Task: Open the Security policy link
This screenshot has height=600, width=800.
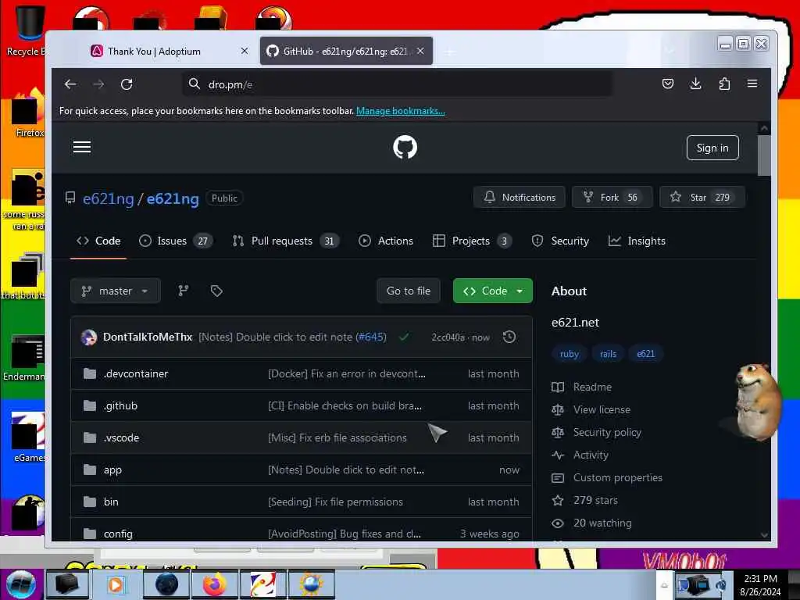Action: pyautogui.click(x=596, y=432)
